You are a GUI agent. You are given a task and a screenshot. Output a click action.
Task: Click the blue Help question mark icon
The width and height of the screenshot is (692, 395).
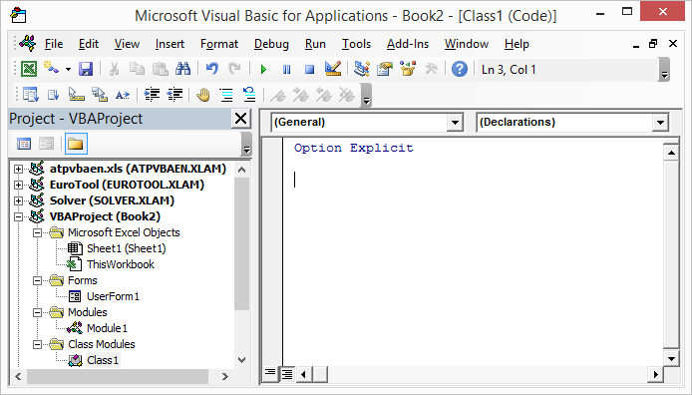pyautogui.click(x=460, y=69)
